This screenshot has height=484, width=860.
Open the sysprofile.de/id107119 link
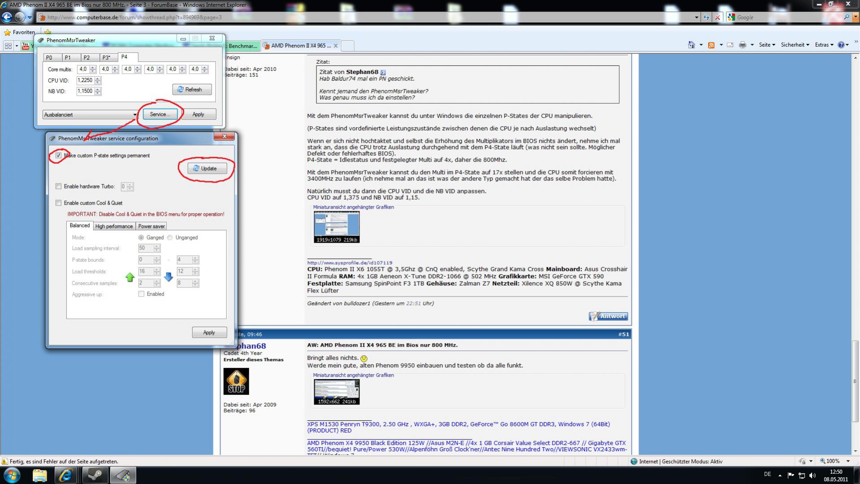click(350, 263)
